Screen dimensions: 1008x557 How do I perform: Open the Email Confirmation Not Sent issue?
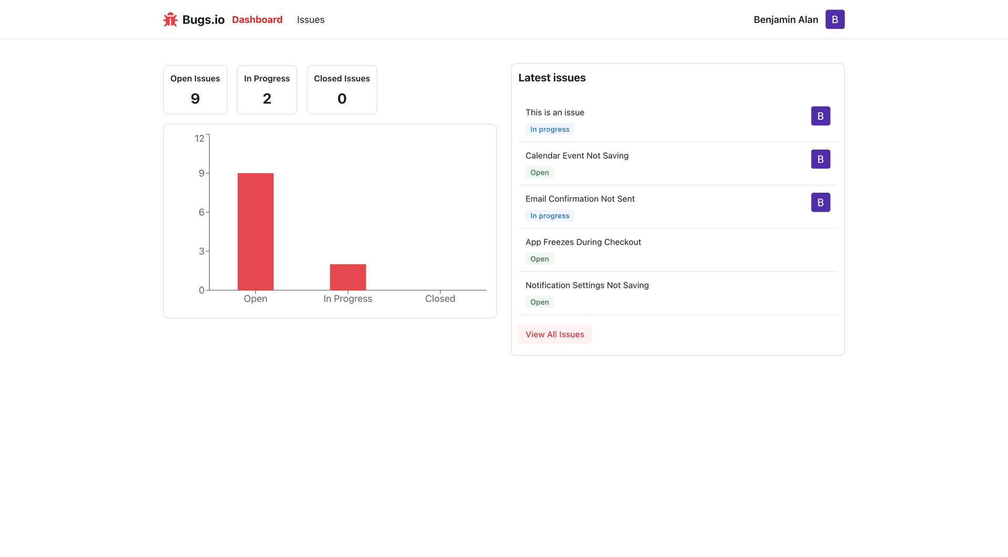tap(580, 198)
